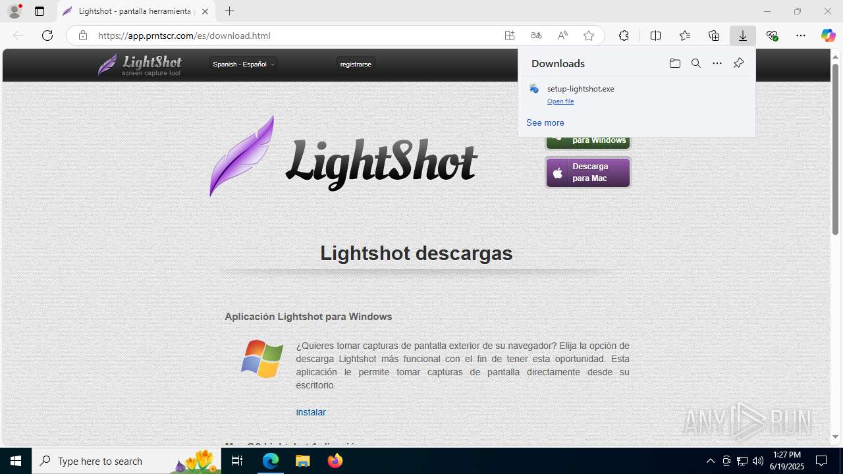Click Descarga para Mac button

pos(588,172)
